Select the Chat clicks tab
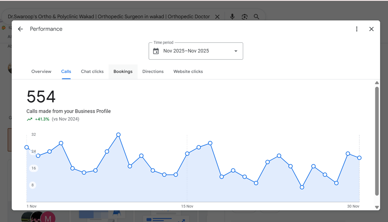Image resolution: width=388 pixels, height=222 pixels. click(x=92, y=71)
